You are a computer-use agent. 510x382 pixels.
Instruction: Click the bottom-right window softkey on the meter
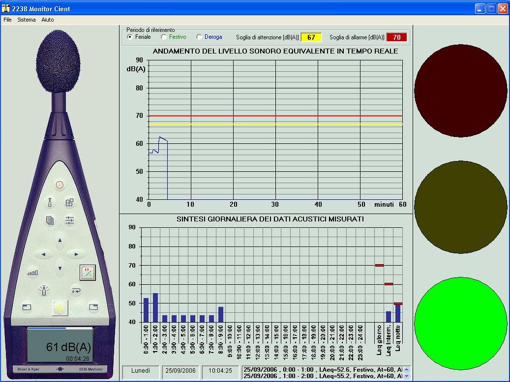(x=93, y=307)
